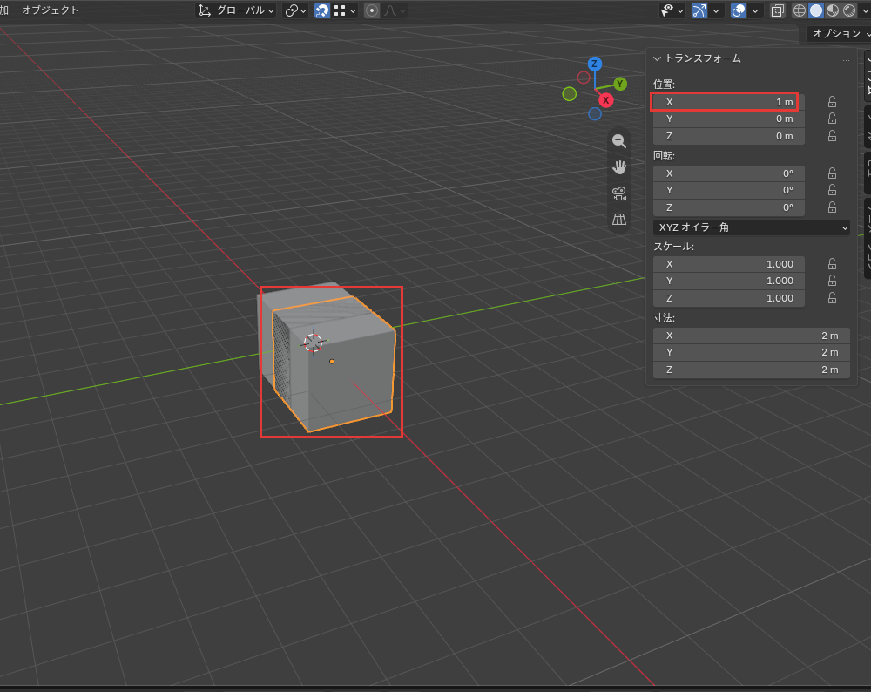Screen dimensions: 871x692
Task: Toggle viewport gizmos display
Action: pyautogui.click(x=699, y=10)
